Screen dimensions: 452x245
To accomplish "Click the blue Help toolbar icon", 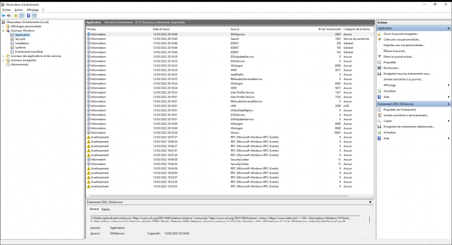I will click(28, 16).
